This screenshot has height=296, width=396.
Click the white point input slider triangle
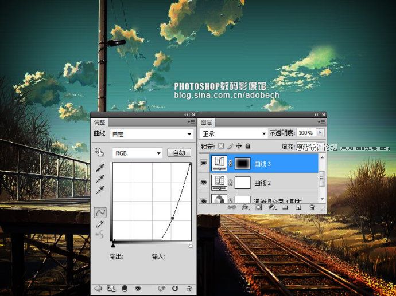click(x=191, y=246)
